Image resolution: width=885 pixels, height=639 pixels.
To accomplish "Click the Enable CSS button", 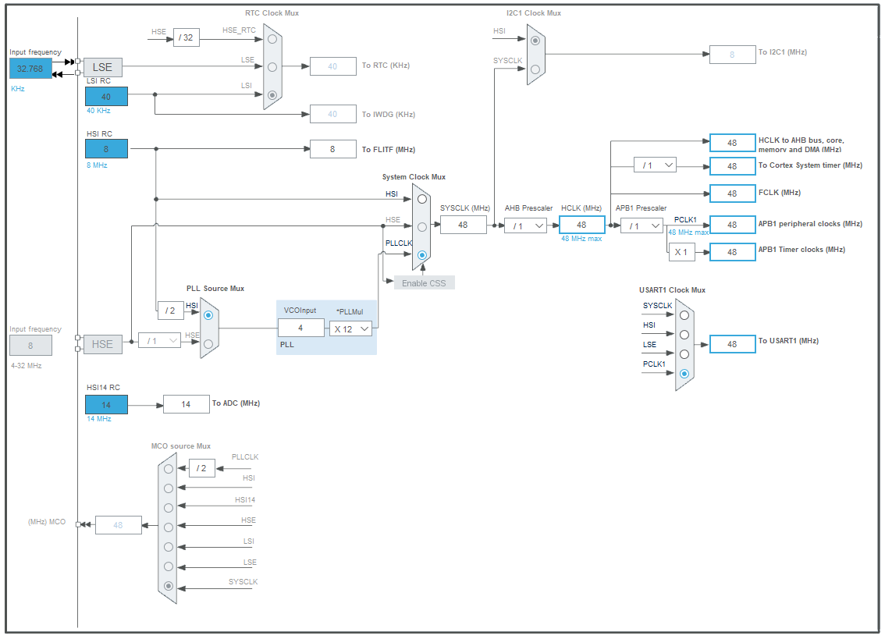I will coord(424,282).
